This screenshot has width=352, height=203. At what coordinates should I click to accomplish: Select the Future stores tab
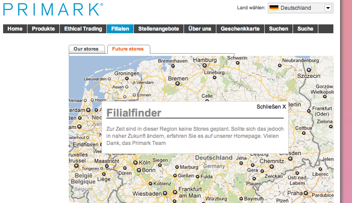(x=129, y=49)
